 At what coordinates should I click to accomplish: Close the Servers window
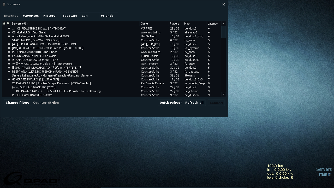224,4
